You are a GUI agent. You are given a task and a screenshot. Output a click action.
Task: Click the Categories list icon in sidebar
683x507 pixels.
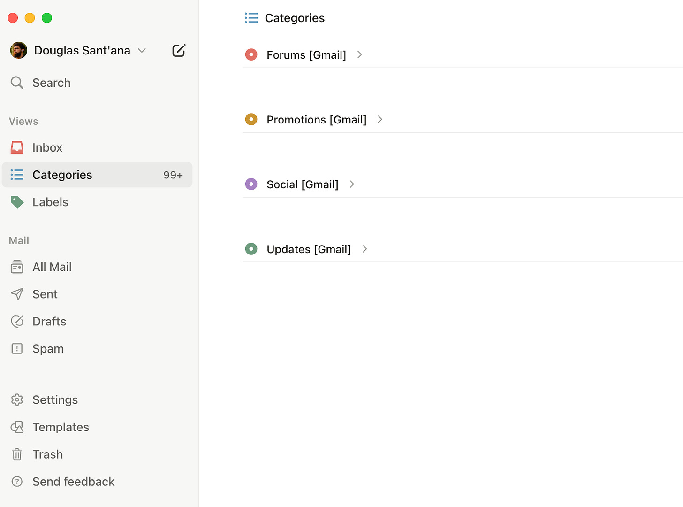pos(17,175)
